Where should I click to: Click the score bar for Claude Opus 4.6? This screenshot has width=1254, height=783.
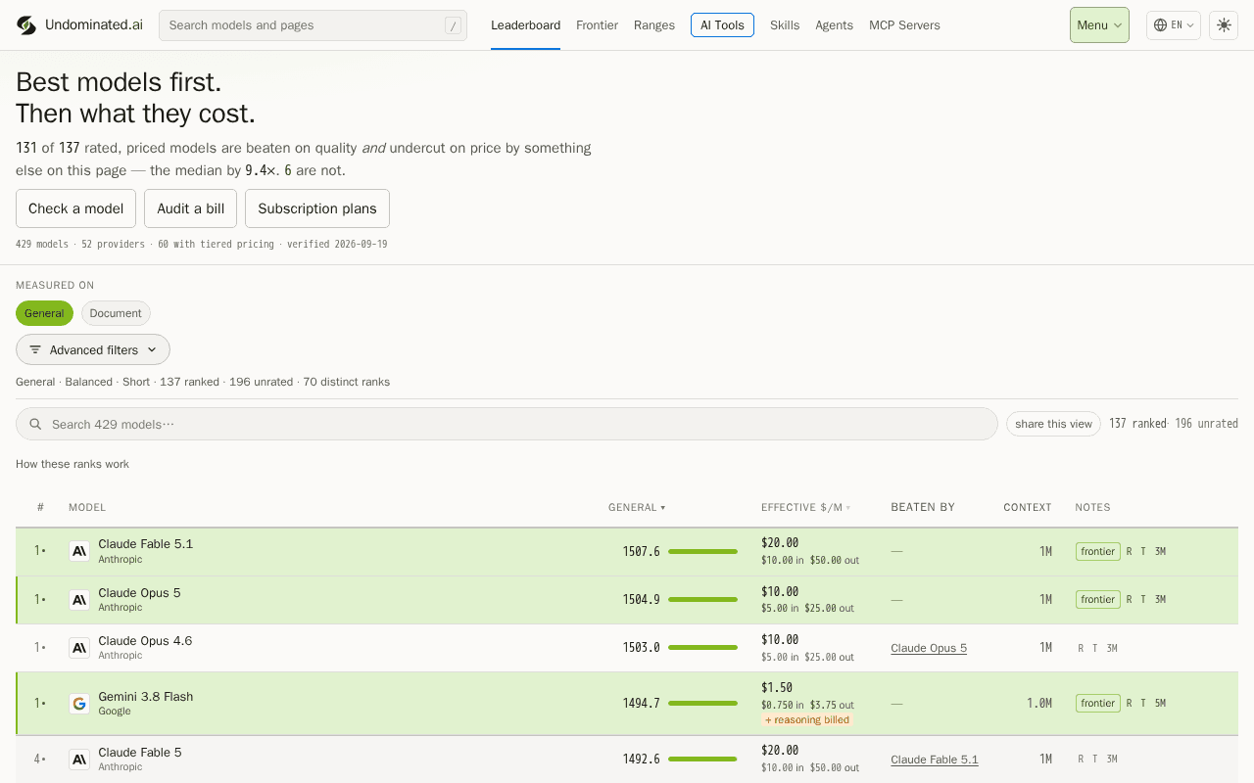[702, 647]
